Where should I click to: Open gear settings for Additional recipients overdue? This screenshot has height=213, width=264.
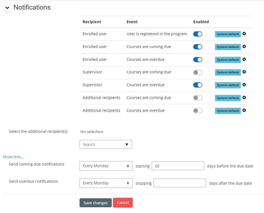pos(244,110)
